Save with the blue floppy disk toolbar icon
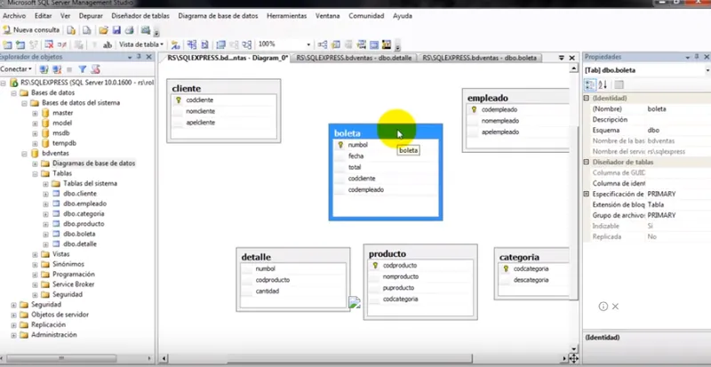The width and height of the screenshot is (711, 367). pyautogui.click(x=116, y=30)
